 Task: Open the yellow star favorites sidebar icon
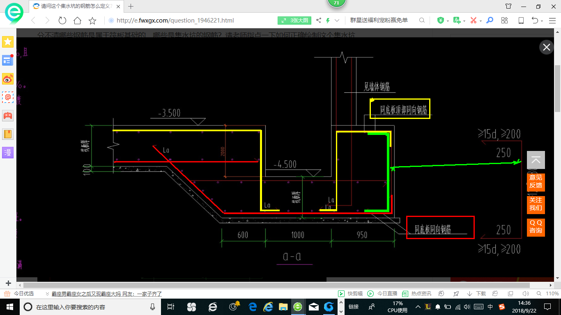pyautogui.click(x=8, y=41)
